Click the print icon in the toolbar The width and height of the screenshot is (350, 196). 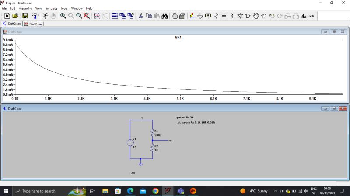(x=175, y=16)
